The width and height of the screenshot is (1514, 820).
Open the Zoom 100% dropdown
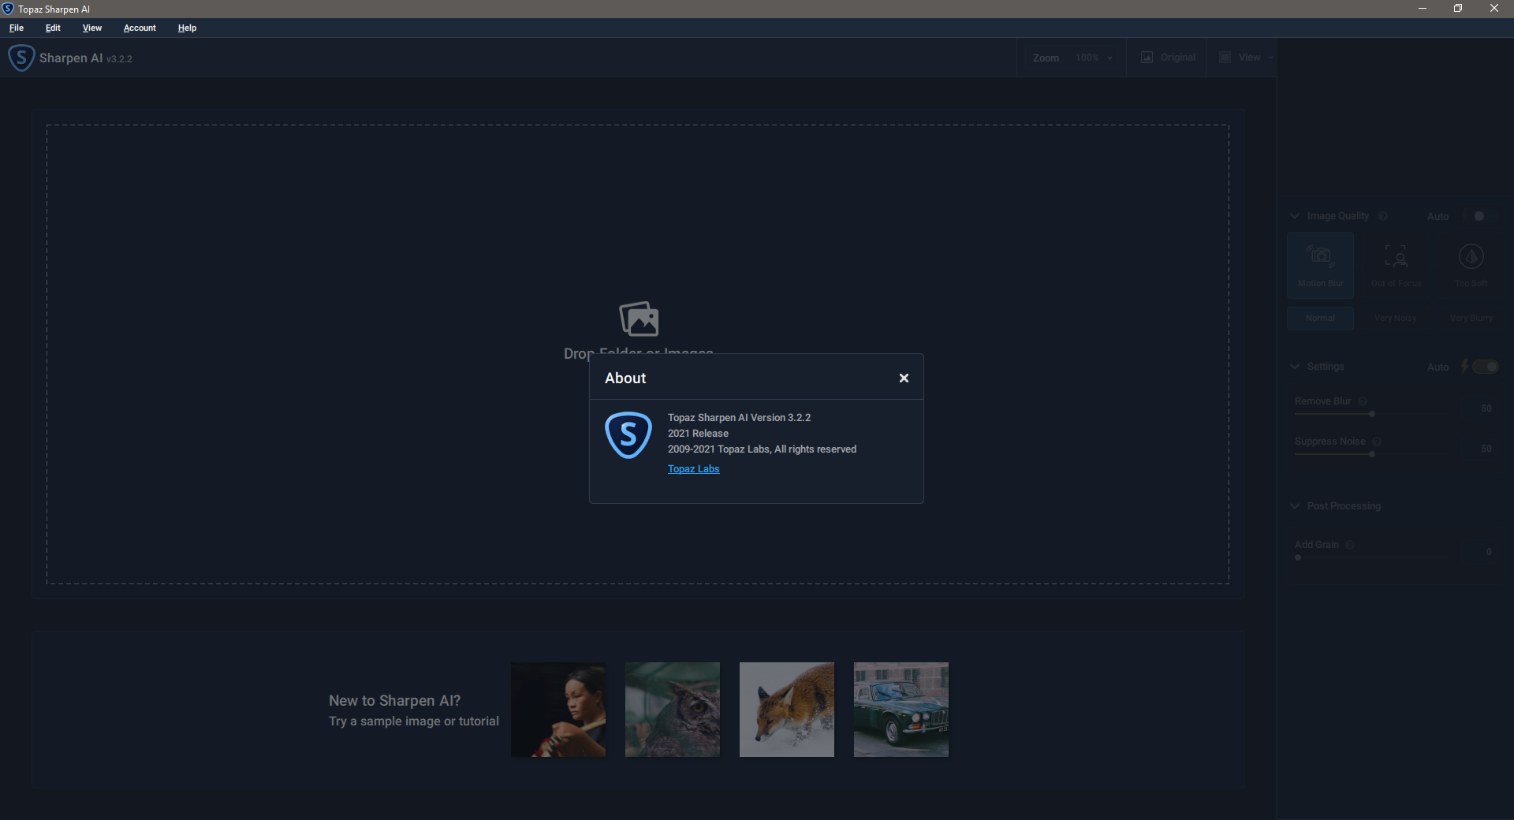coord(1093,58)
